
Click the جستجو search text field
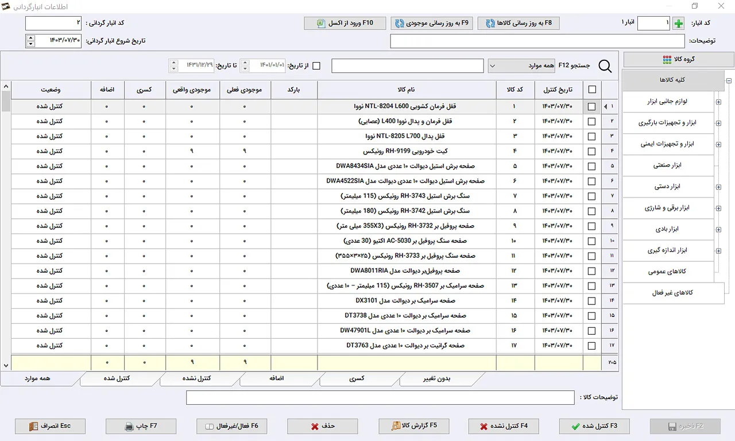(x=408, y=66)
